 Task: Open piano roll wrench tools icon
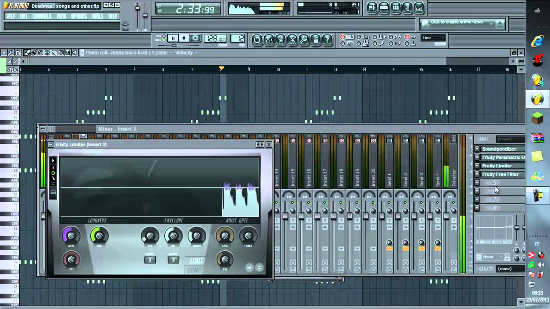(10, 52)
